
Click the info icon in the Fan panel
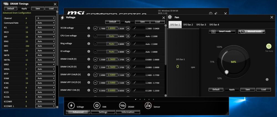(x=267, y=80)
